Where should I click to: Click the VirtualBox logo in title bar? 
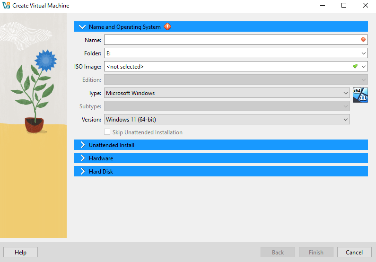6,5
